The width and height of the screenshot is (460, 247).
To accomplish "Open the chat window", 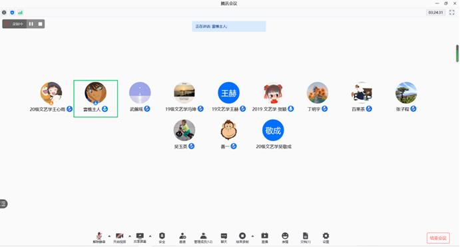I will [224, 238].
